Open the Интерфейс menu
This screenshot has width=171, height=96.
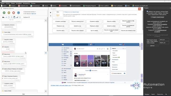(x=19, y=3)
